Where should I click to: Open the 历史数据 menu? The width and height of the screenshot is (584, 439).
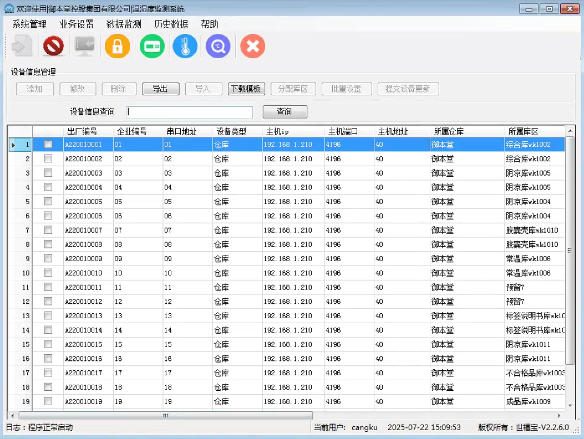tap(171, 24)
